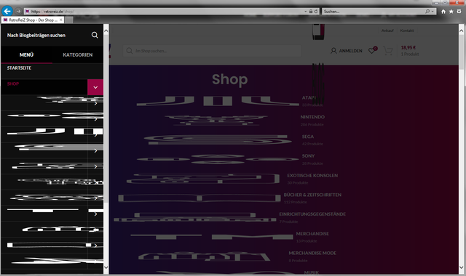The height and width of the screenshot is (276, 466).
Task: Open the MERCHANDISE MODE category
Action: (312, 253)
